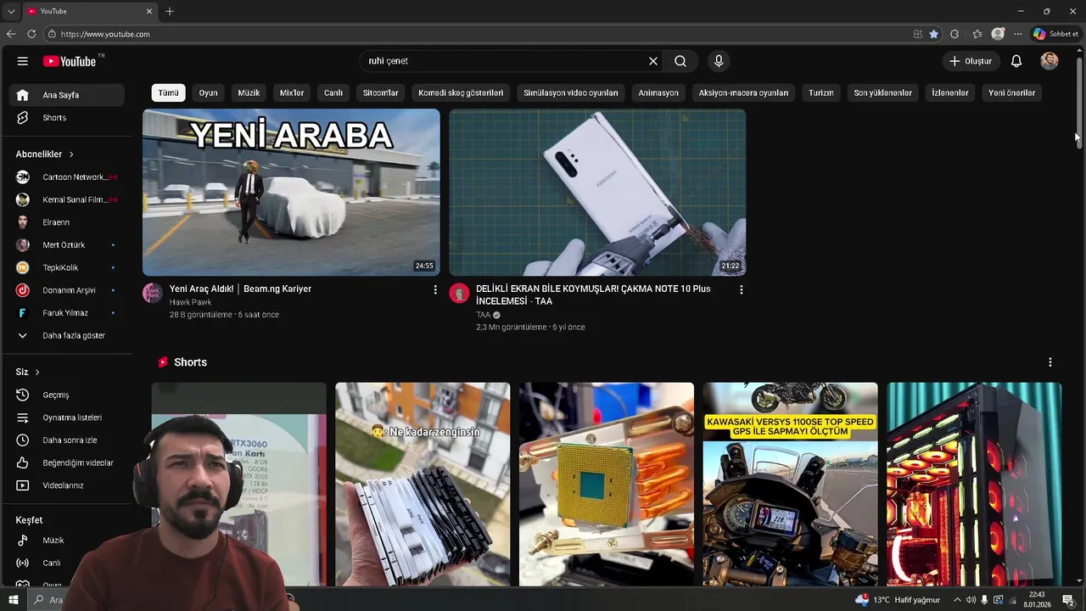The image size is (1086, 611).
Task: Open the Yeni Araç Aldım video title
Action: click(x=240, y=289)
